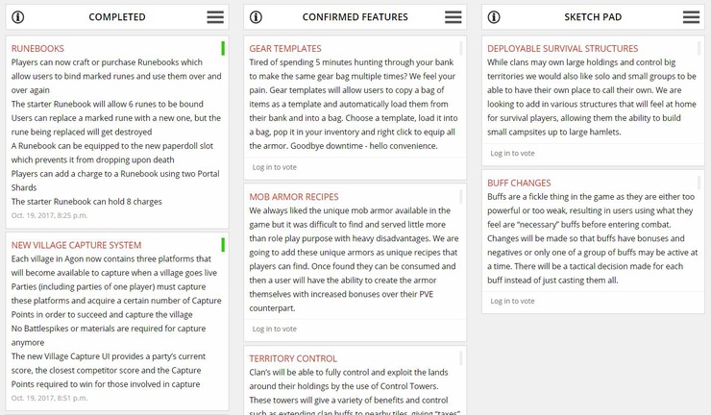Click green status bar on New Village Capture System
Image resolution: width=711 pixels, height=415 pixels.
click(223, 245)
